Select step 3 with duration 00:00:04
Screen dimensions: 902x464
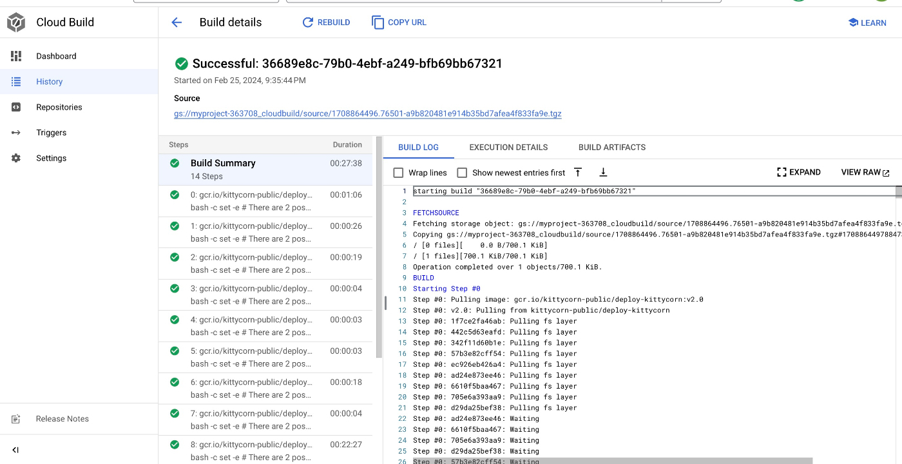tap(265, 295)
